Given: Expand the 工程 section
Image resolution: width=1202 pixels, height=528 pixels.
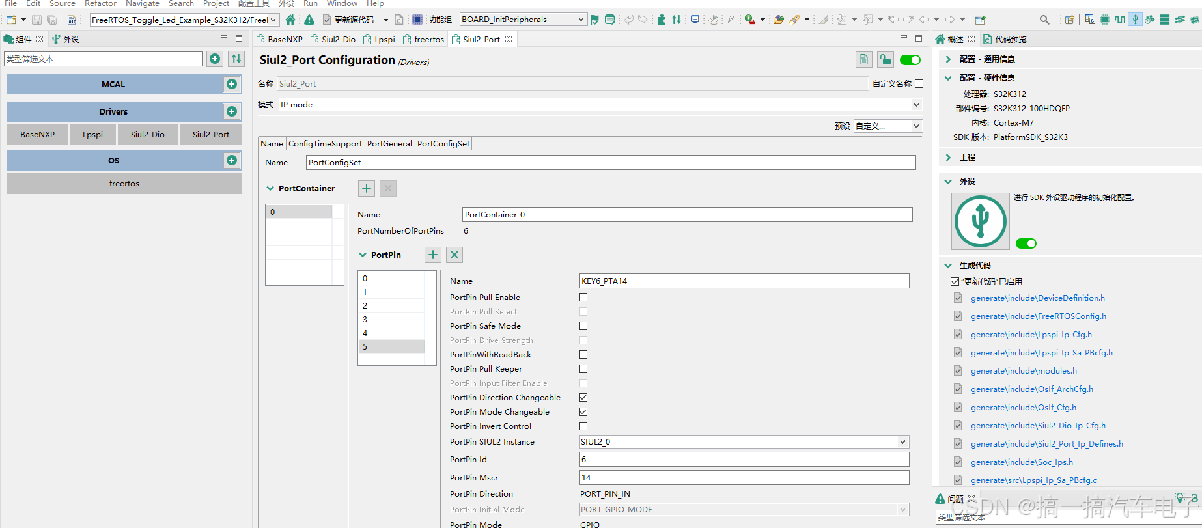Looking at the screenshot, I should click(948, 157).
